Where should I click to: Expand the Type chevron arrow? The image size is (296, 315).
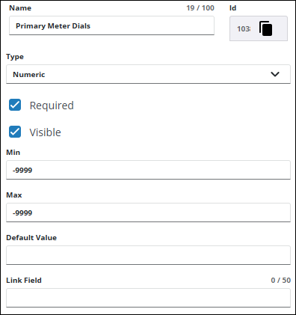[275, 74]
